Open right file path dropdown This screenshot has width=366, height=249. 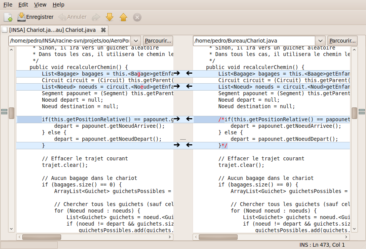[320, 41]
